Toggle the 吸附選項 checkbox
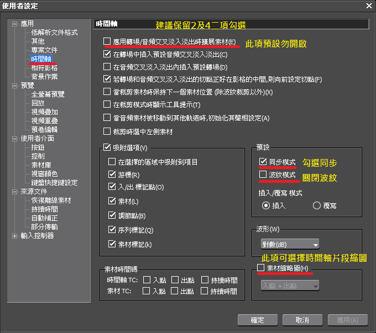Image resolution: width=376 pixels, height=333 pixels. click(107, 147)
